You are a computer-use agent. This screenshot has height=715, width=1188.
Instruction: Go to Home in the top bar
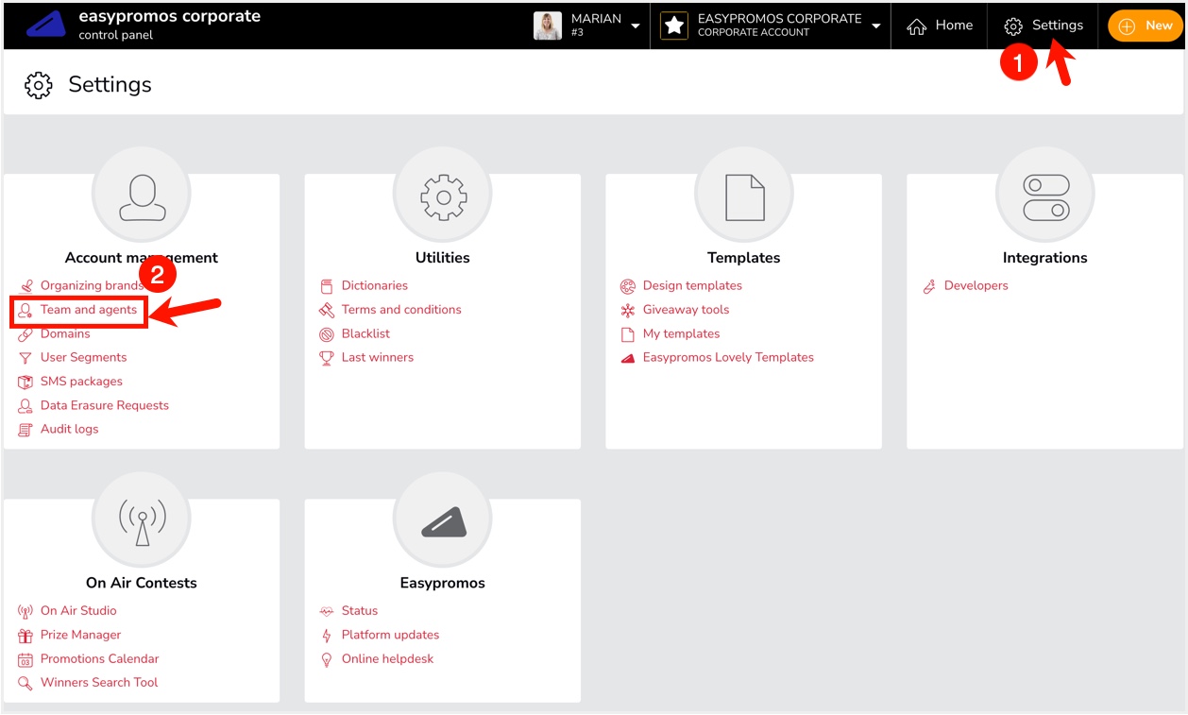pos(940,26)
